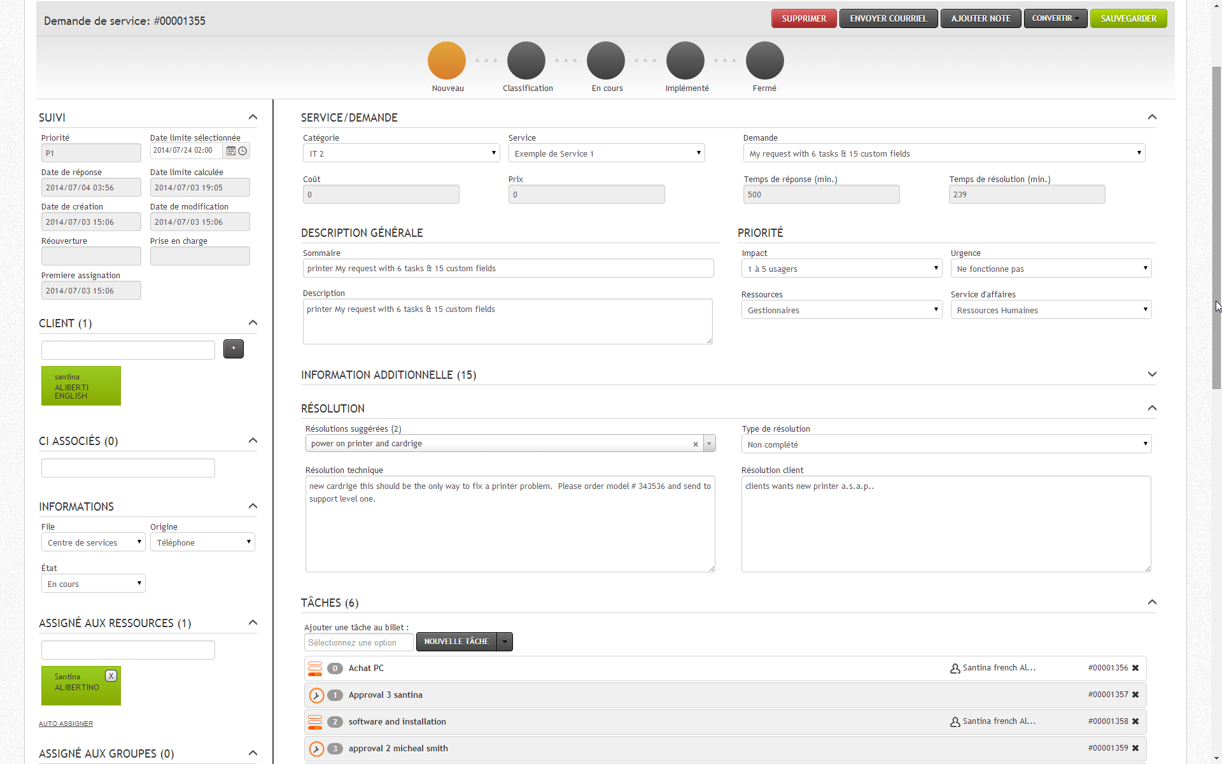Select the En cours workflow circle
This screenshot has width=1222, height=764.
tap(606, 61)
